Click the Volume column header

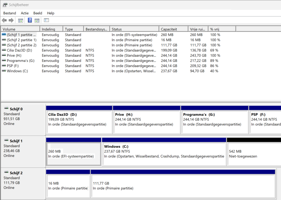(20, 29)
